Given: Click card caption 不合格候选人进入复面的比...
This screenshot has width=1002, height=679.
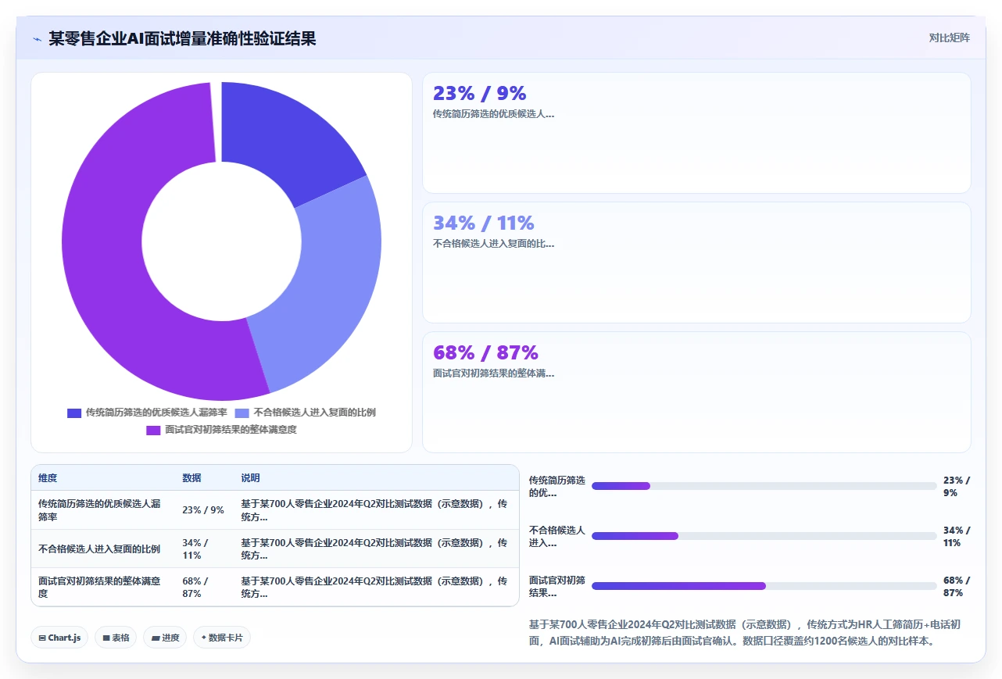Looking at the screenshot, I should [x=493, y=244].
